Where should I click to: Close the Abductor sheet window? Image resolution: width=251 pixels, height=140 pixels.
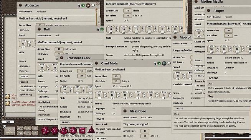tap(98, 3)
